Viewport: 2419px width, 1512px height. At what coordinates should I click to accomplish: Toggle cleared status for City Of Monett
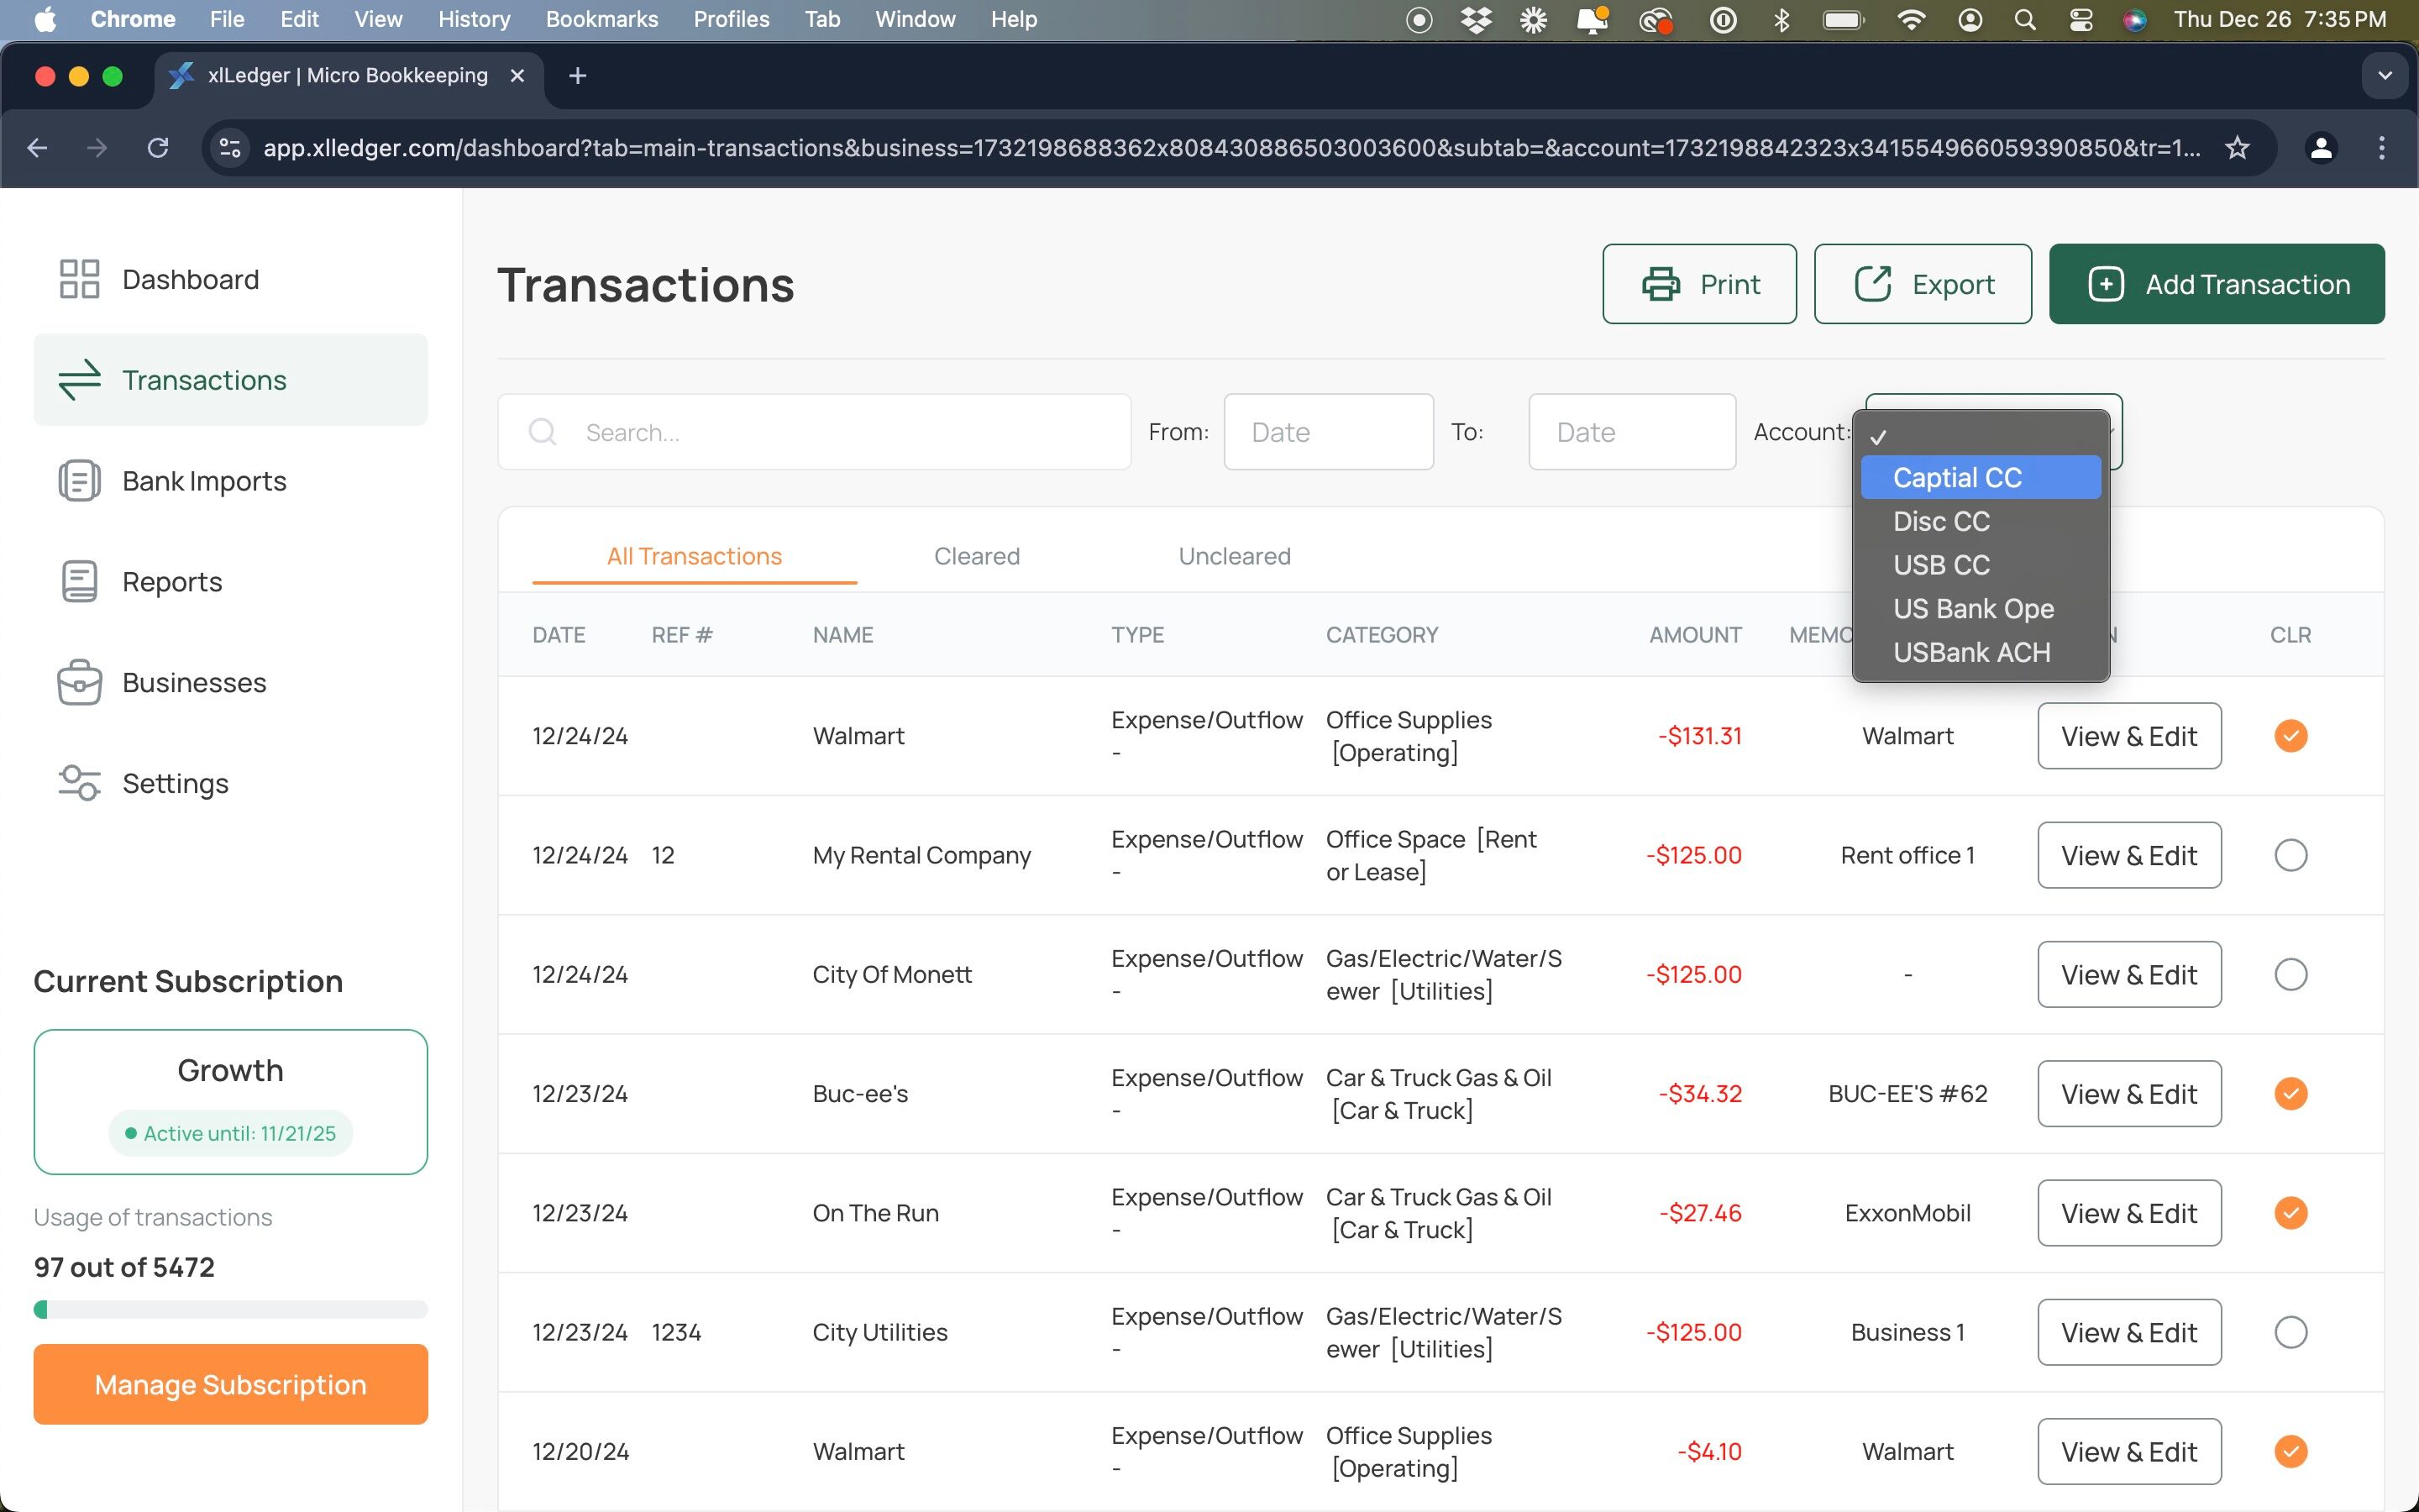(x=2290, y=974)
